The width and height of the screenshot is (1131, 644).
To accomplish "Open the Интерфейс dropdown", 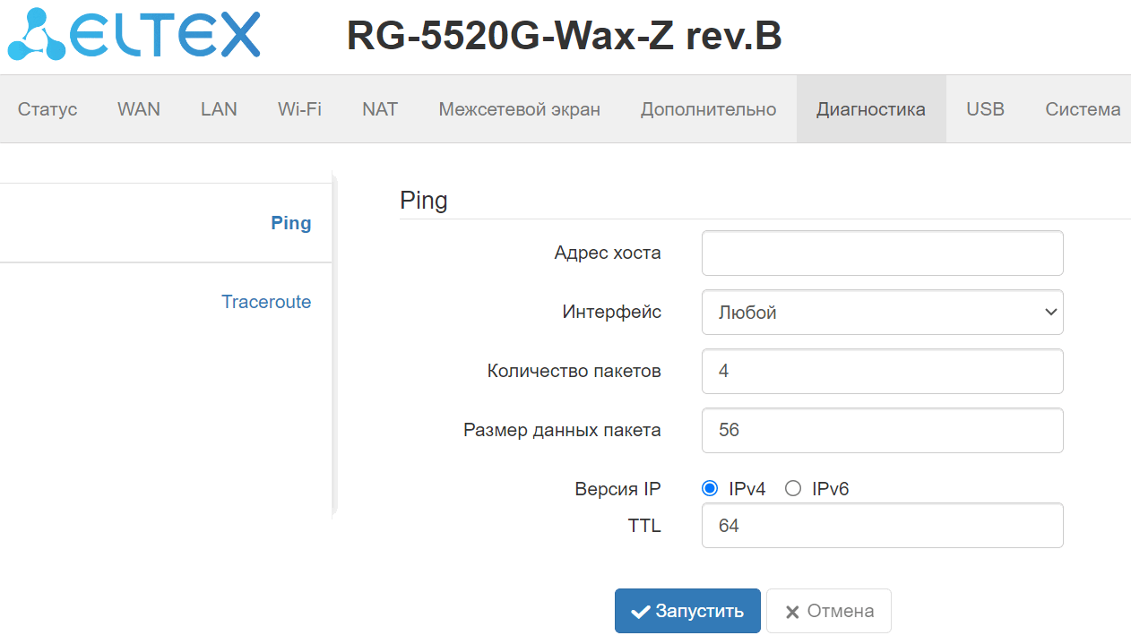I will tap(882, 312).
